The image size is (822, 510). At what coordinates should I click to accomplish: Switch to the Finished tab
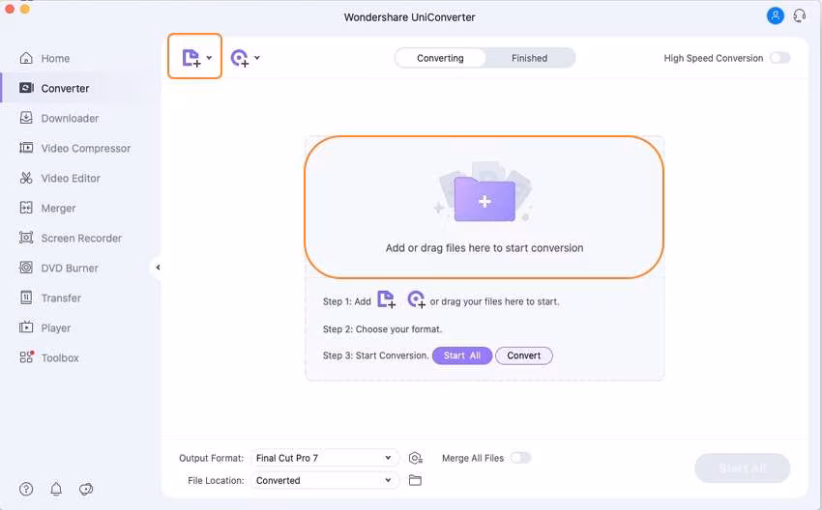530,58
